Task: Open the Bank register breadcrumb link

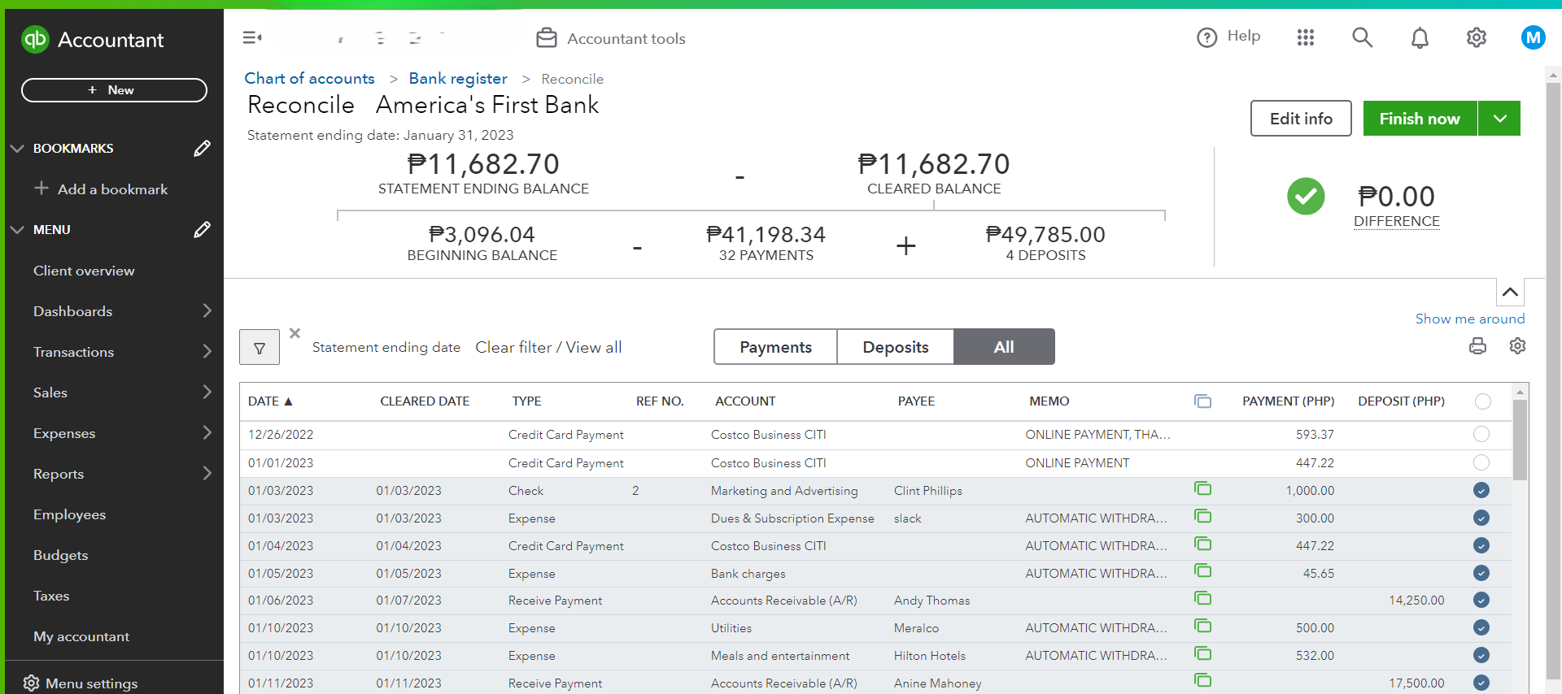Action: (x=458, y=79)
